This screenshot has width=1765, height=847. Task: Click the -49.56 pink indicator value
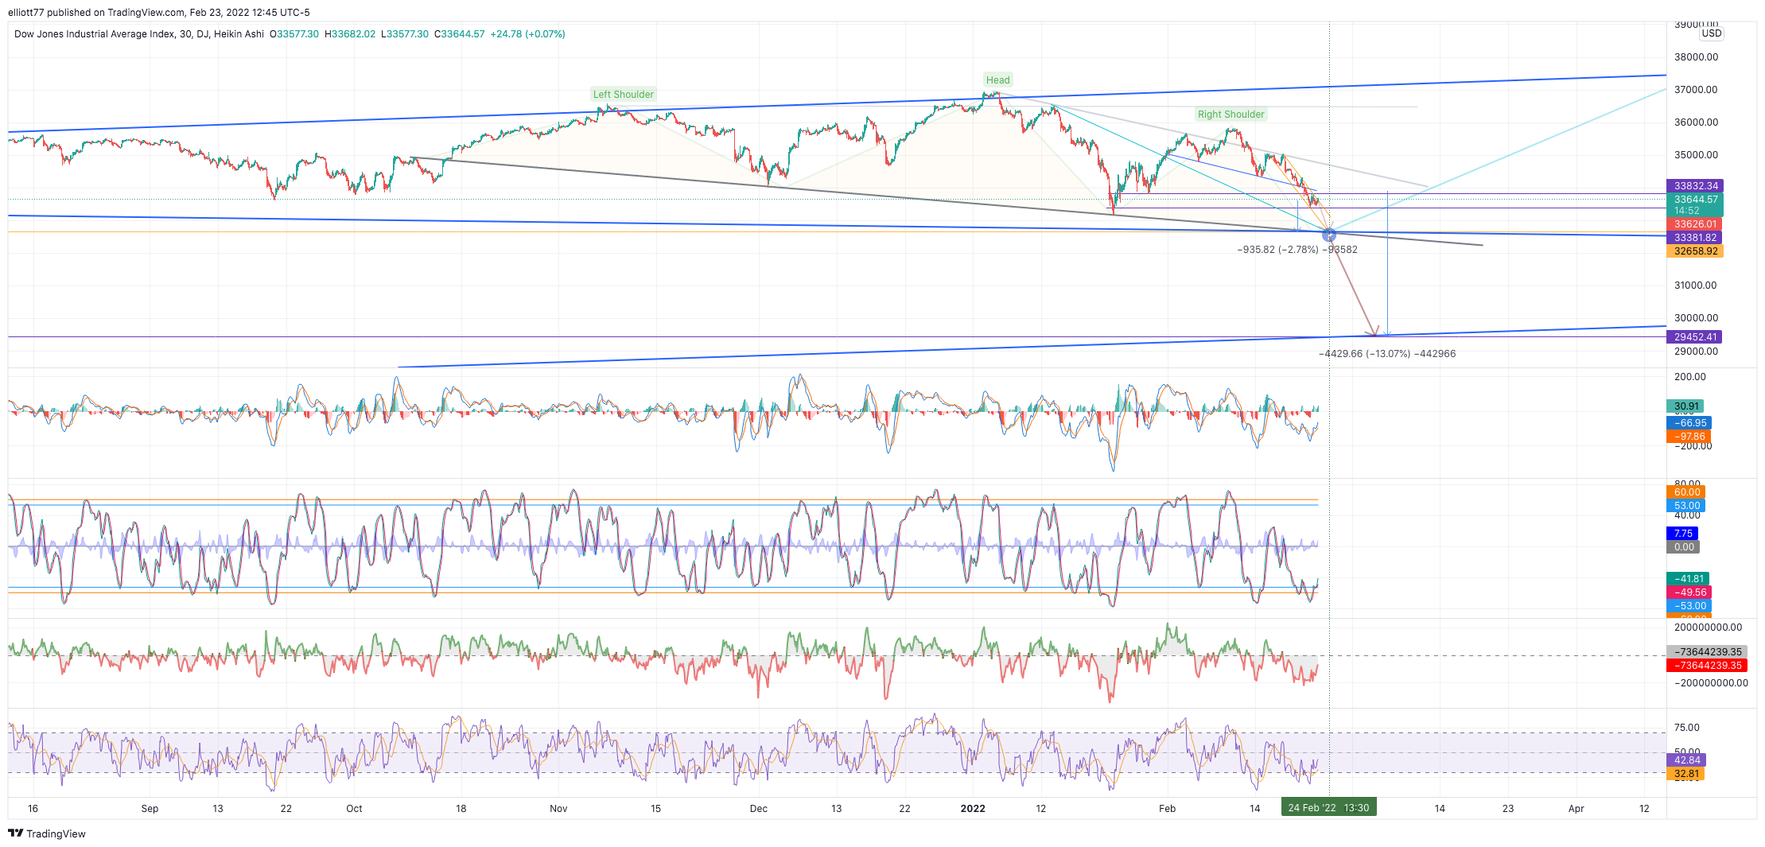(1689, 593)
